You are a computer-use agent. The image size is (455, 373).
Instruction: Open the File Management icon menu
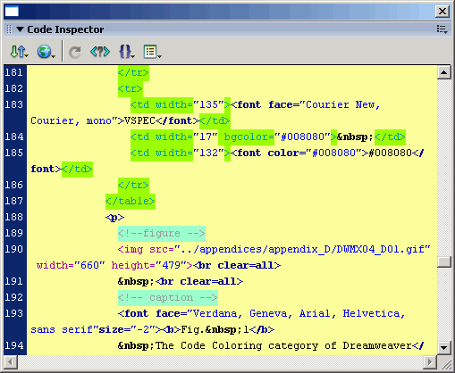tap(19, 52)
